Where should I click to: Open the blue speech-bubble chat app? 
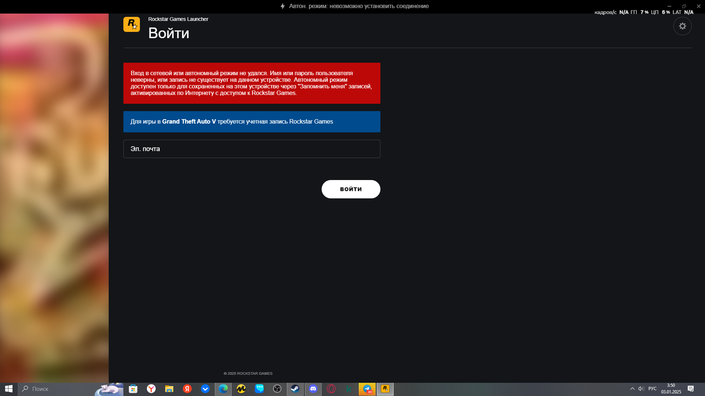[259, 389]
